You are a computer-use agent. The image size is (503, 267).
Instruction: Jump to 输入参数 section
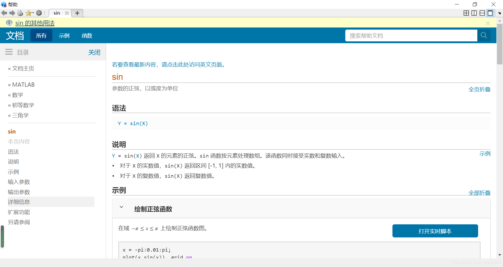coord(19,182)
